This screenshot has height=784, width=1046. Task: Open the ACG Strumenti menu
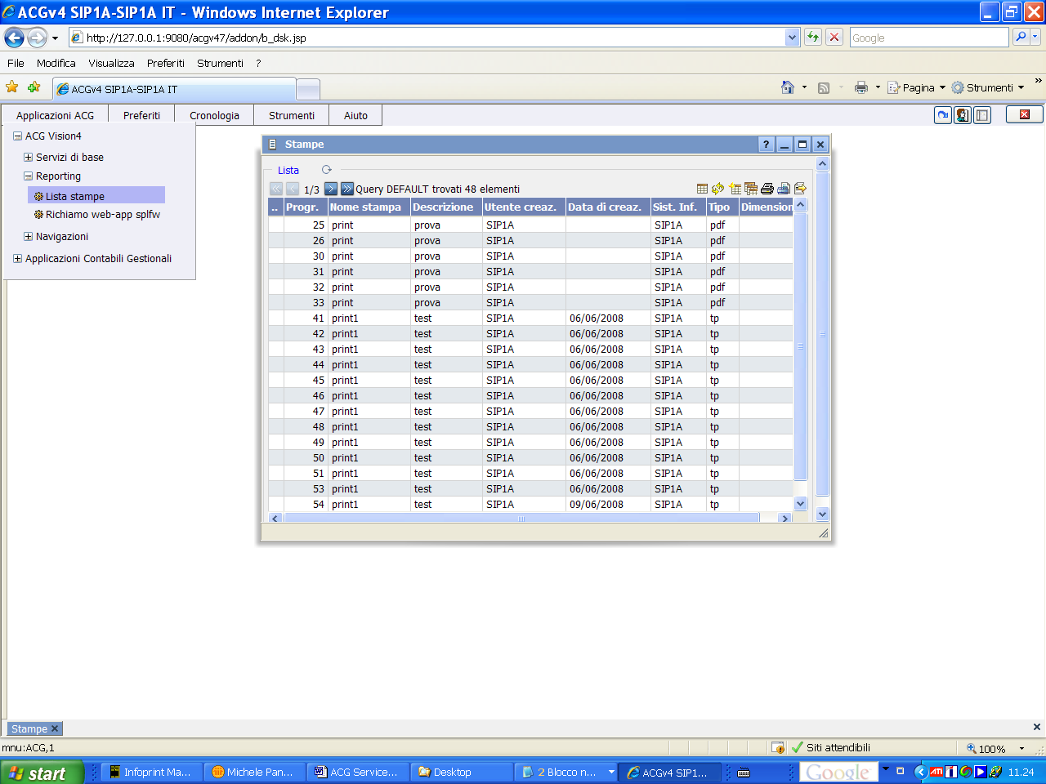(292, 115)
